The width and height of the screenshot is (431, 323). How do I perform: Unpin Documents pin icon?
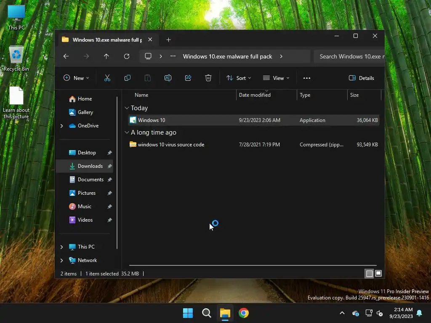(x=110, y=179)
